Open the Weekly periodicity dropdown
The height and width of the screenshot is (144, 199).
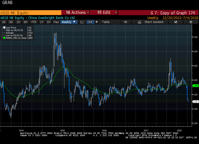(69, 22)
